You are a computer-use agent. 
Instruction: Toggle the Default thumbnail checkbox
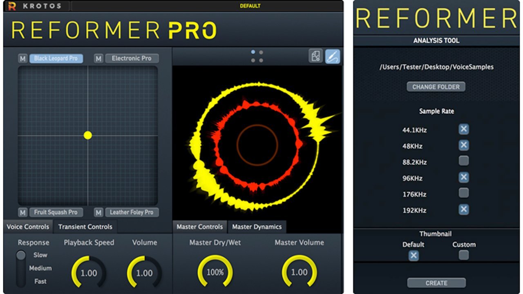(x=413, y=255)
